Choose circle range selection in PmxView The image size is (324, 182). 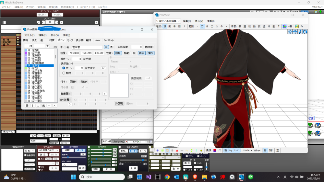point(212,27)
